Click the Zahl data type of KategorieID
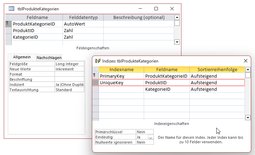 tap(83, 37)
